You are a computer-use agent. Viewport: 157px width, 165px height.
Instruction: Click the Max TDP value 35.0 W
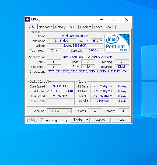point(97,41)
